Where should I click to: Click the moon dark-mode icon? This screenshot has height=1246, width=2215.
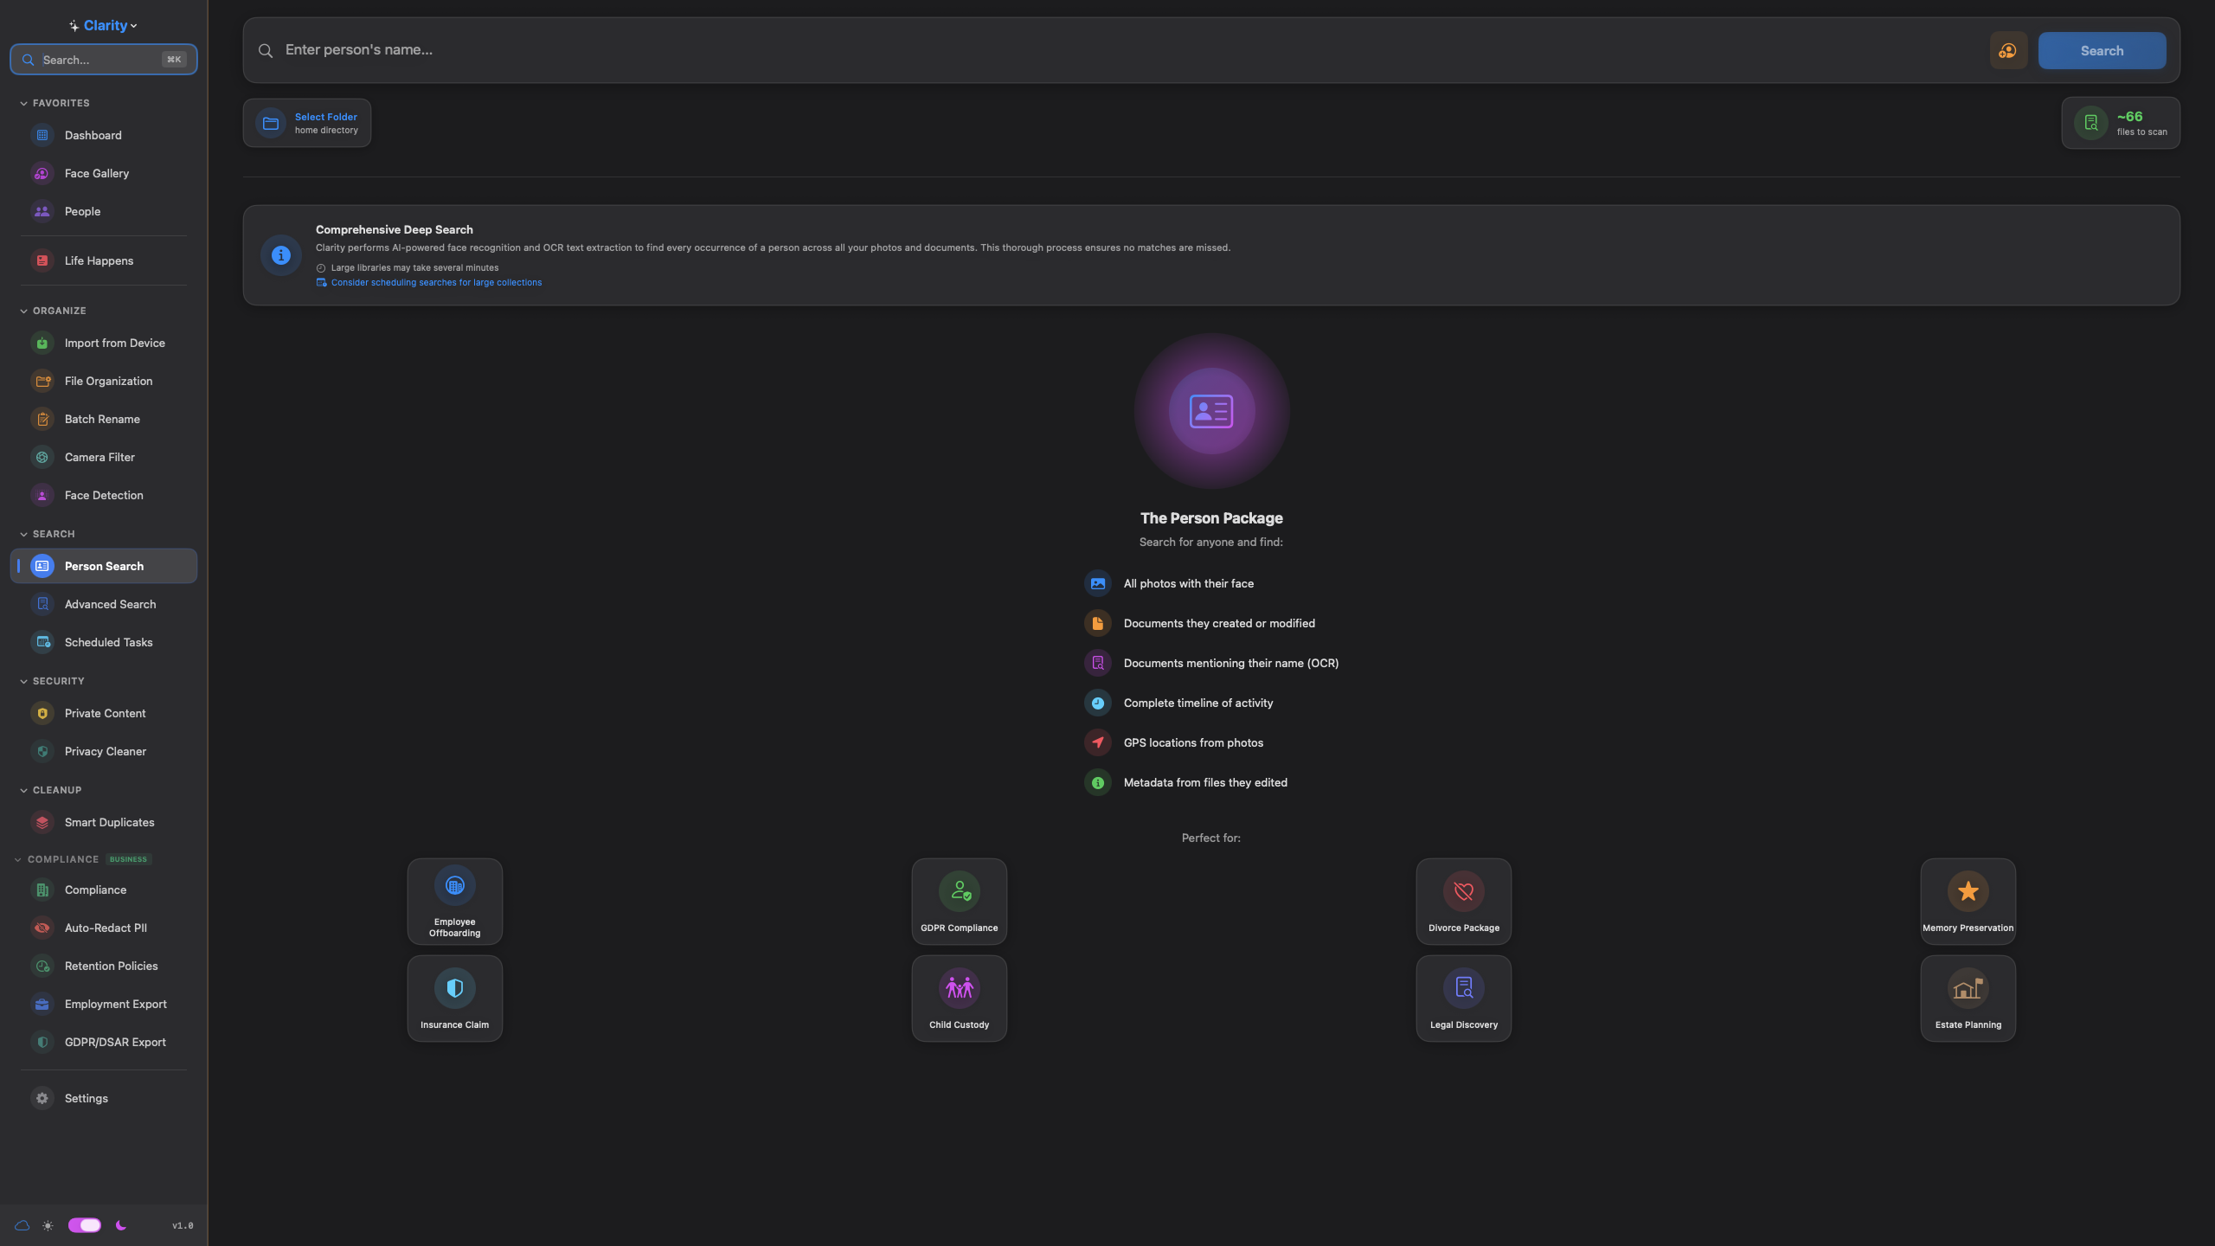[x=121, y=1225]
